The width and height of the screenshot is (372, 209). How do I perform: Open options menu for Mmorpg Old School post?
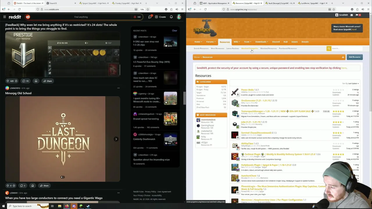pyautogui.click(x=118, y=88)
